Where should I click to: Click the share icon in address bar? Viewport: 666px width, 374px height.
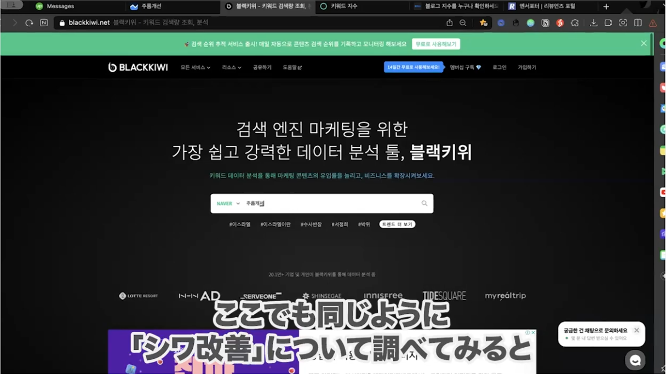tap(449, 23)
